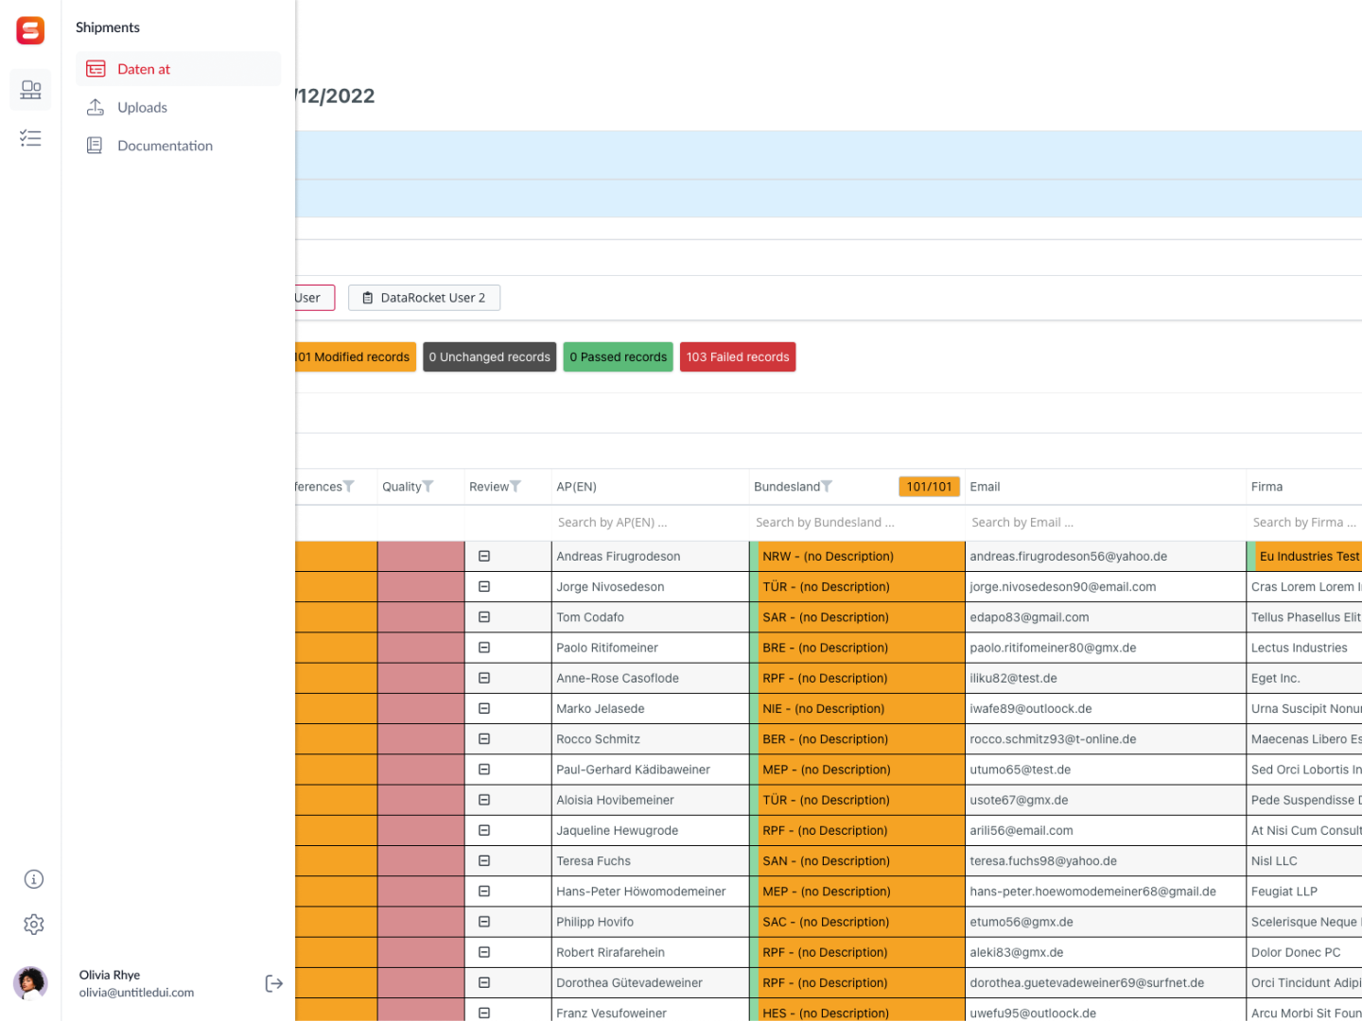Screen dimensions: 1362x1021
Task: Select SAR - (no Description) cell
Action: point(857,617)
